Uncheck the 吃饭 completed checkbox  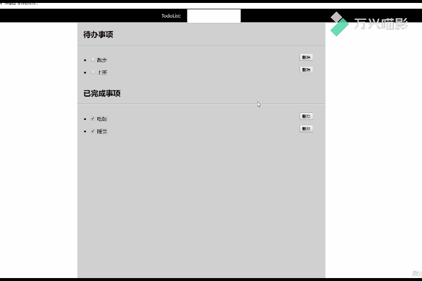(93, 119)
